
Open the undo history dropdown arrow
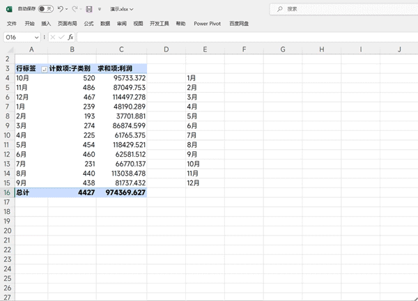pyautogui.click(x=67, y=9)
